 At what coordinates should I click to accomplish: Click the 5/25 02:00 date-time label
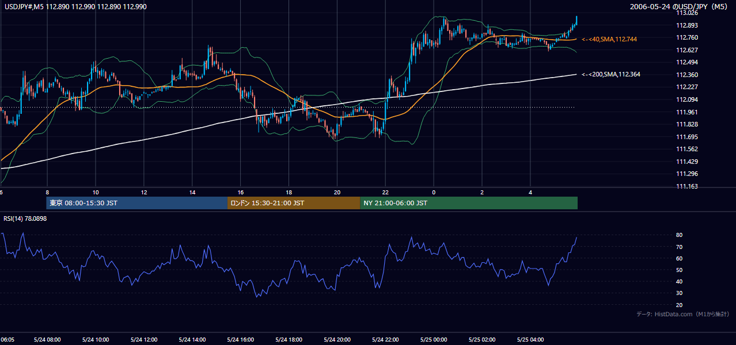[482, 340]
